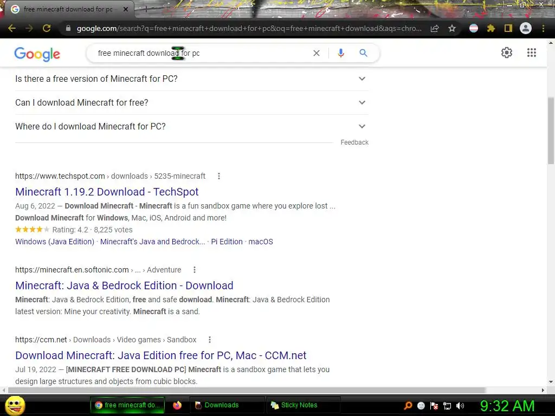Click the "Rating: 4.2 · 8,225 votes" text
The height and width of the screenshot is (416, 555).
click(92, 230)
